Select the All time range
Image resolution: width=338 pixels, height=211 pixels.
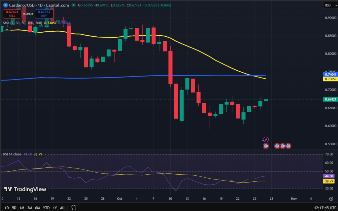click(62, 208)
